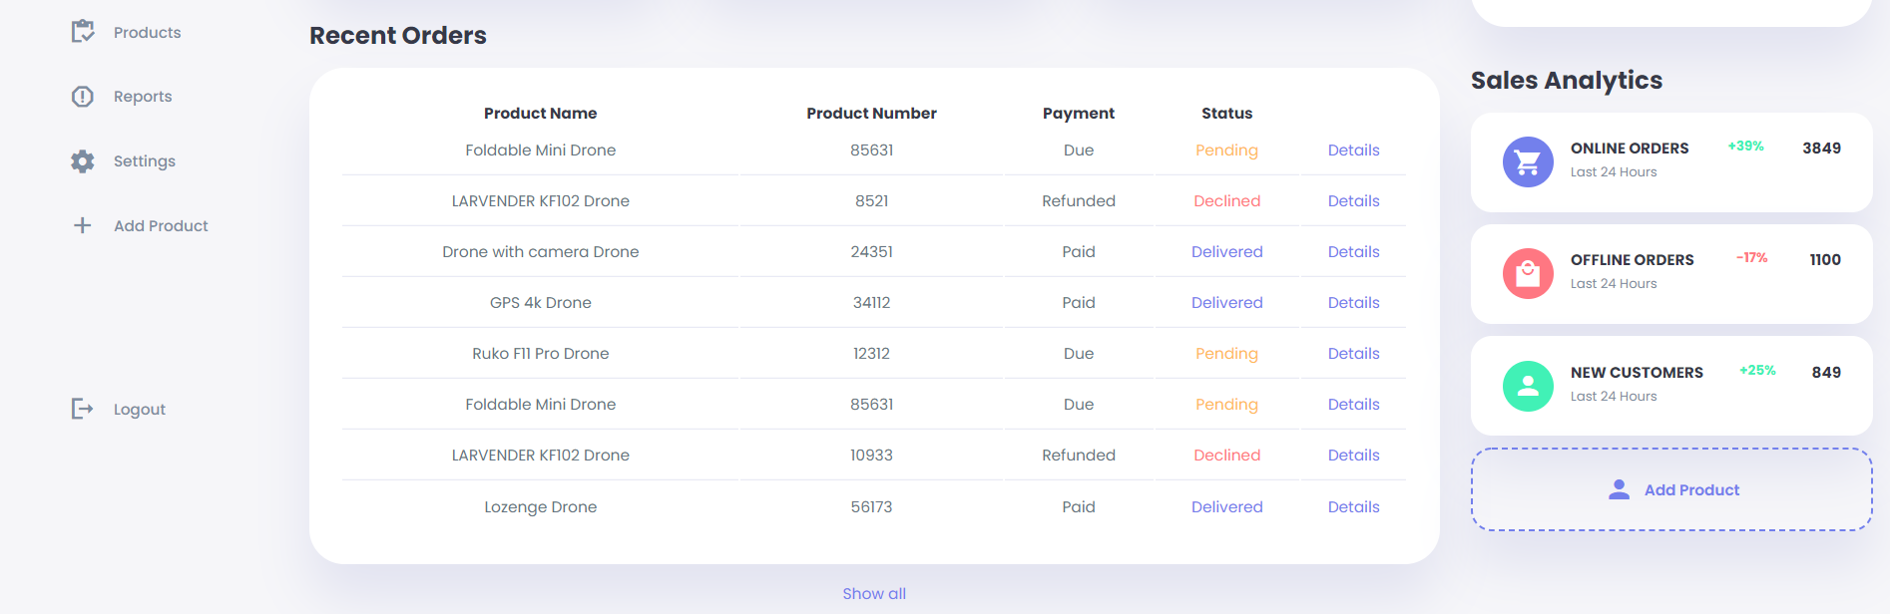
Task: Click the Settings gear icon
Action: (x=83, y=161)
